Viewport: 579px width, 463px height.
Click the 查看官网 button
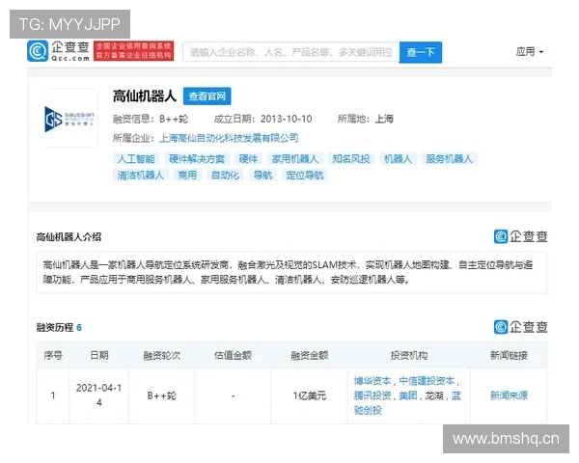[x=207, y=96]
